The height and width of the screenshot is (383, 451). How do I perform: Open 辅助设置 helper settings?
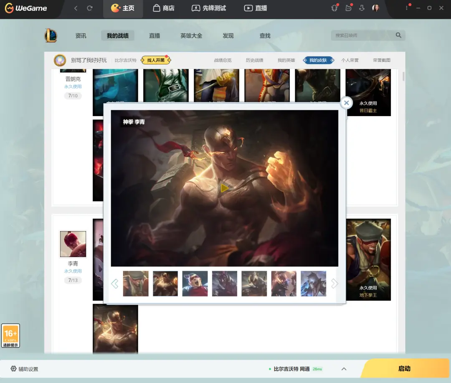tap(25, 369)
